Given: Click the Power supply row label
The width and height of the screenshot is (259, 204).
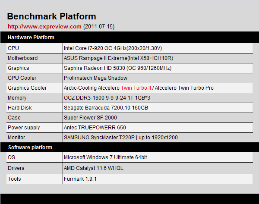Looking at the screenshot, I should 24,128.
